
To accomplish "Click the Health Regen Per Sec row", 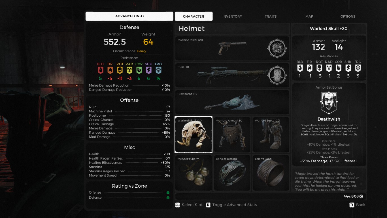I will [129, 158].
